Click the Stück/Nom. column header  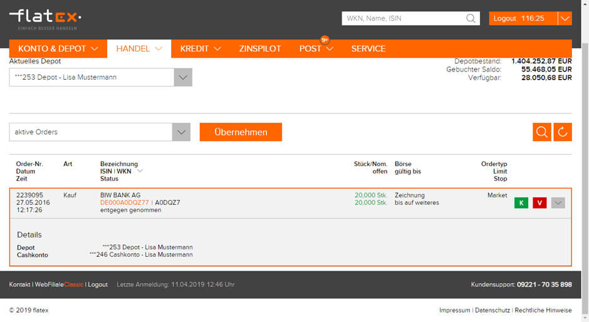click(x=370, y=164)
